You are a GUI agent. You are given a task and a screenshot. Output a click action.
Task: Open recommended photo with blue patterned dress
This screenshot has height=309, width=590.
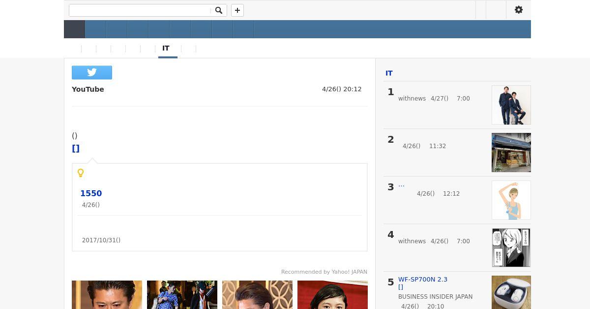(x=182, y=295)
